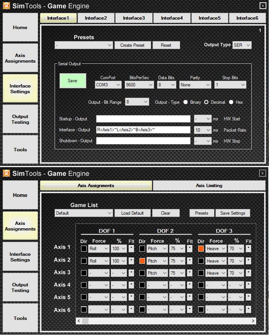Select the Hex output type radio

coord(231,102)
